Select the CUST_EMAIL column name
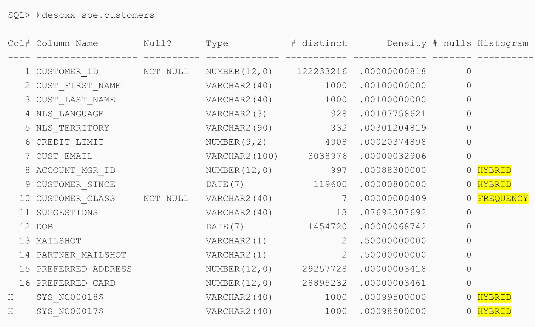This screenshot has height=327, width=535. click(64, 156)
